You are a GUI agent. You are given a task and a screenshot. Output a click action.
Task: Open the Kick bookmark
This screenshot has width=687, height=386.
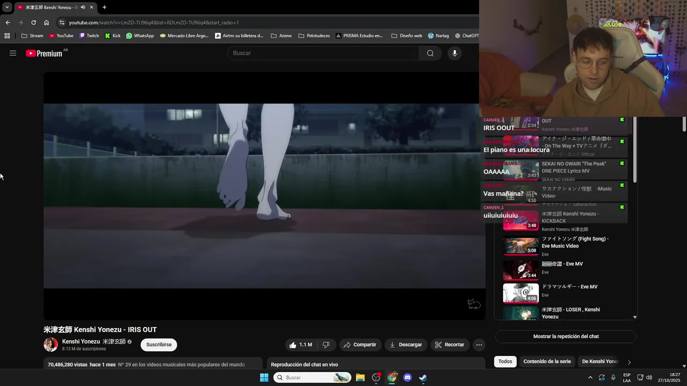pyautogui.click(x=113, y=36)
